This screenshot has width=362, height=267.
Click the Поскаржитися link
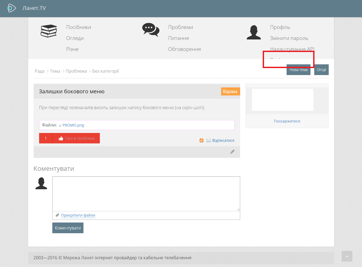(x=287, y=121)
